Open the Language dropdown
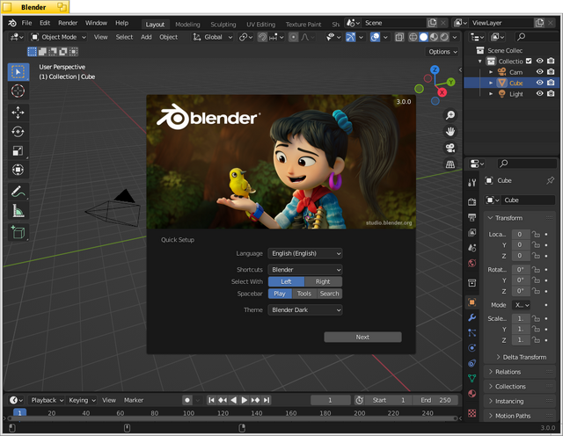Image resolution: width=563 pixels, height=436 pixels. pyautogui.click(x=305, y=253)
